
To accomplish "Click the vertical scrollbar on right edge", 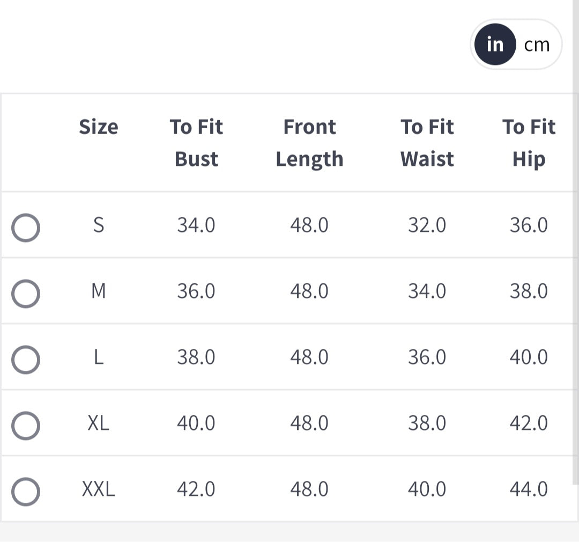I will click(x=575, y=241).
